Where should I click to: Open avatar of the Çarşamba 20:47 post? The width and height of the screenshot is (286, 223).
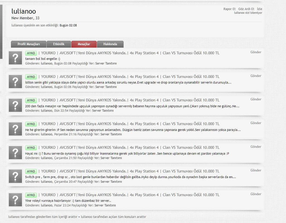[15, 176]
